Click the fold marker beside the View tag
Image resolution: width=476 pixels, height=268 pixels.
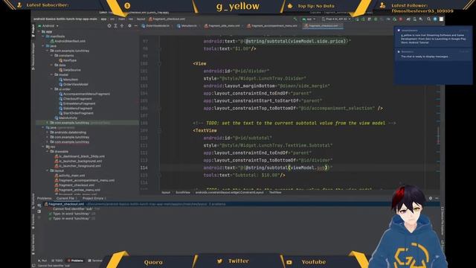(159, 63)
